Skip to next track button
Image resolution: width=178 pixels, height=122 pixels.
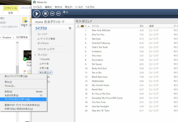pos(58,14)
